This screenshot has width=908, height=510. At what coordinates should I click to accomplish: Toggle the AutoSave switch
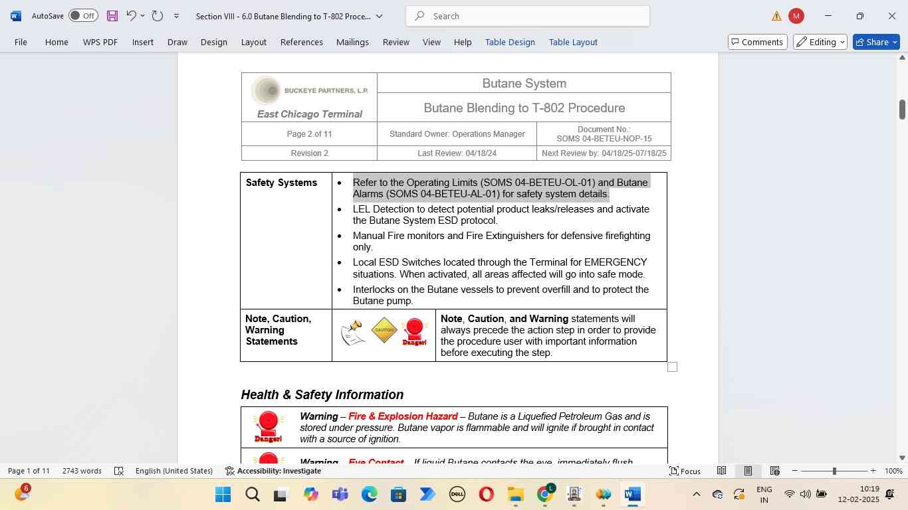pyautogui.click(x=83, y=15)
